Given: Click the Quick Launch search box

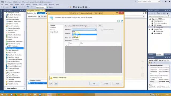Looking at the screenshot, I should [x=148, y=2].
